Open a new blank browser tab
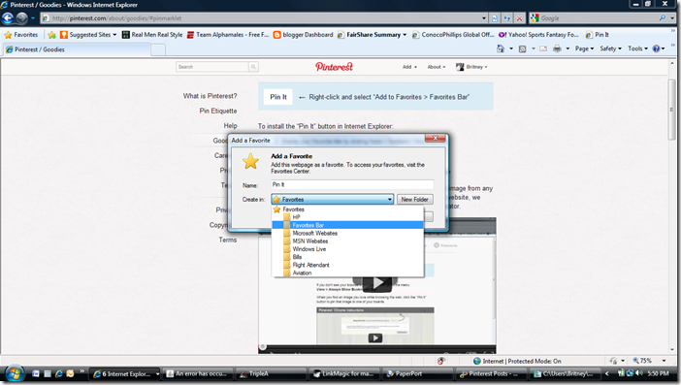 pyautogui.click(x=158, y=49)
